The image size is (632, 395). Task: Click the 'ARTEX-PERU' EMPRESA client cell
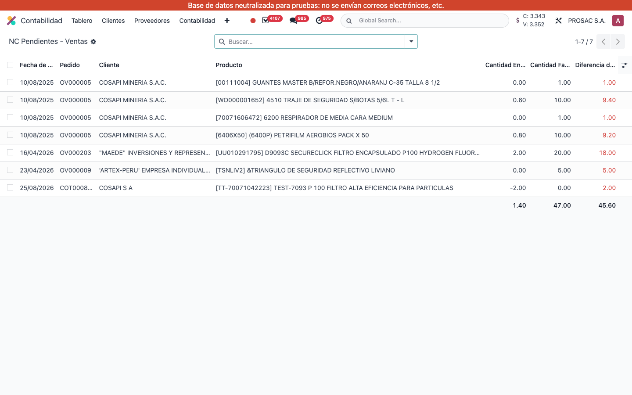click(154, 170)
